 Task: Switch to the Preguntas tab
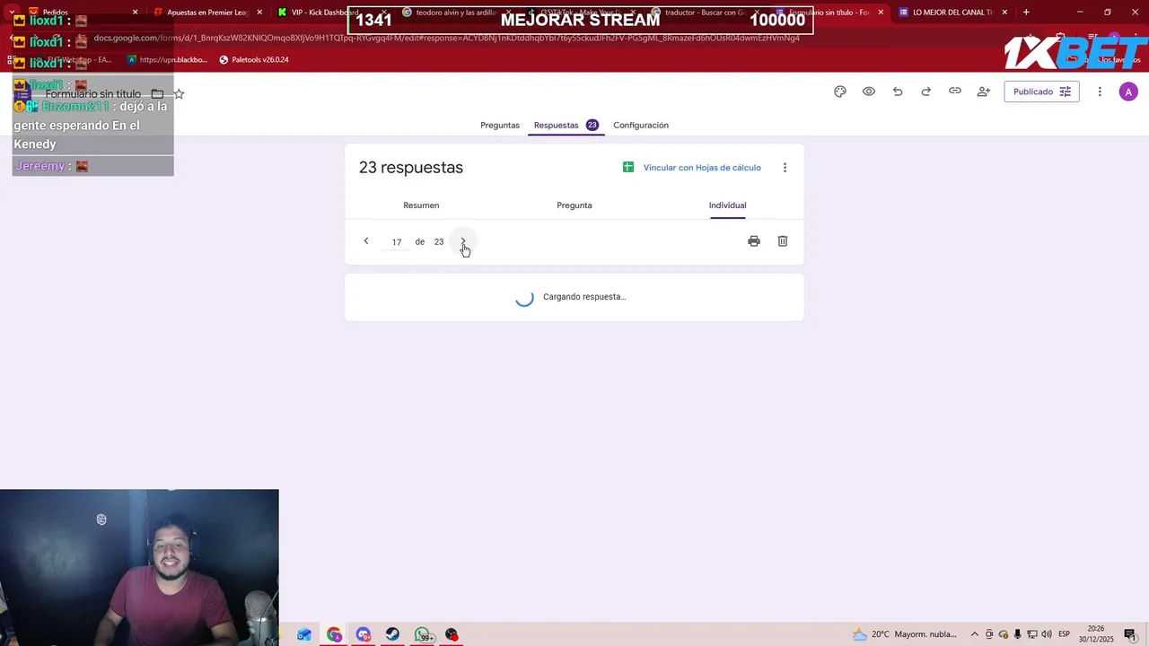pos(500,126)
